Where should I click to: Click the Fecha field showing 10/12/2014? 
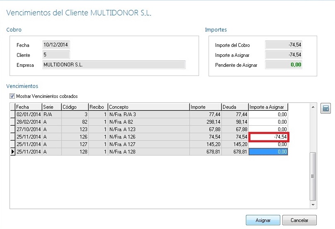coord(56,45)
